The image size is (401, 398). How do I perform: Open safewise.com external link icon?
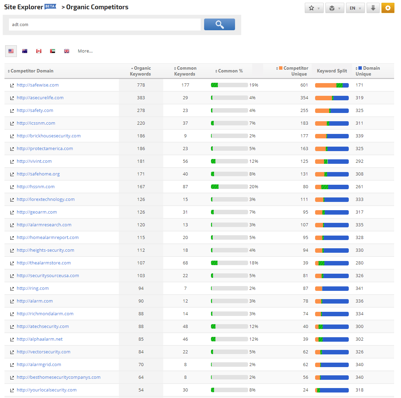tap(12, 86)
